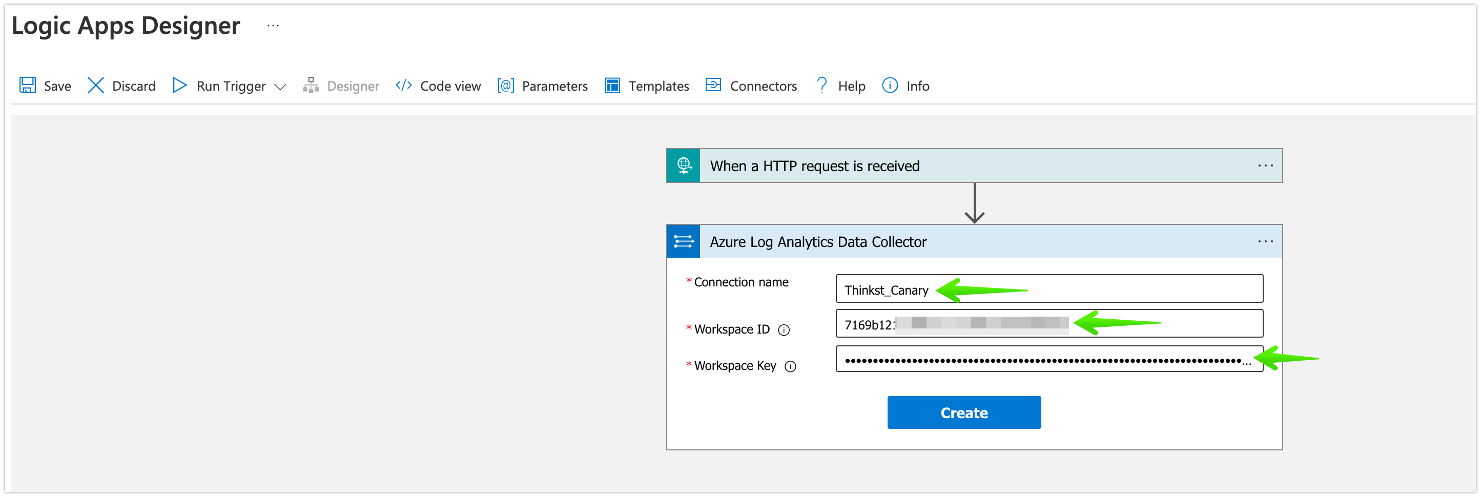Click the Workspace Key info icon

(791, 366)
